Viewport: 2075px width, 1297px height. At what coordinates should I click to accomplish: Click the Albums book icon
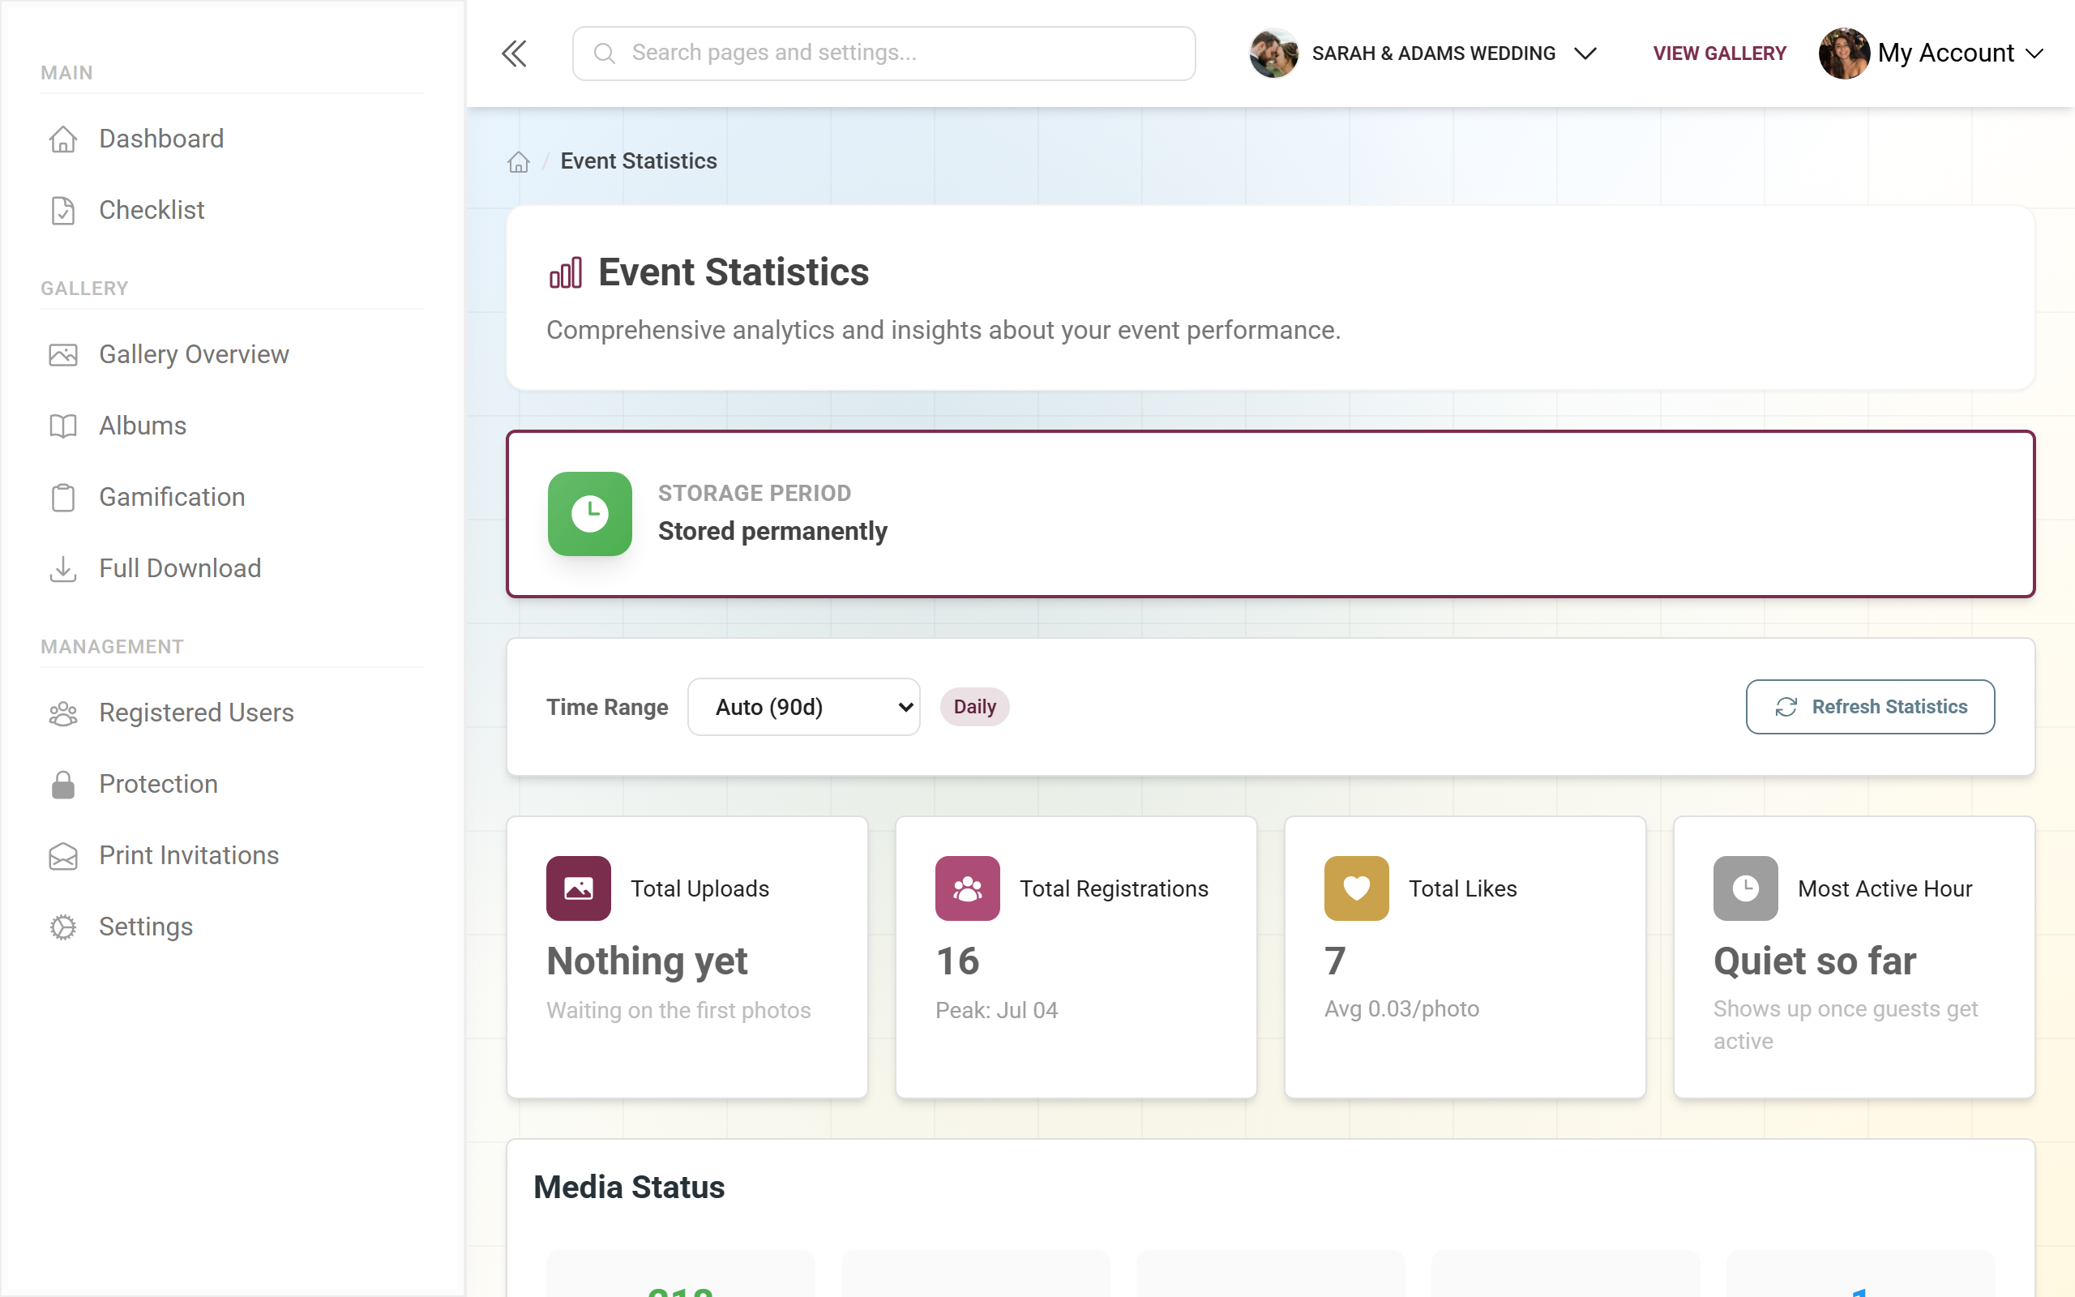[62, 426]
